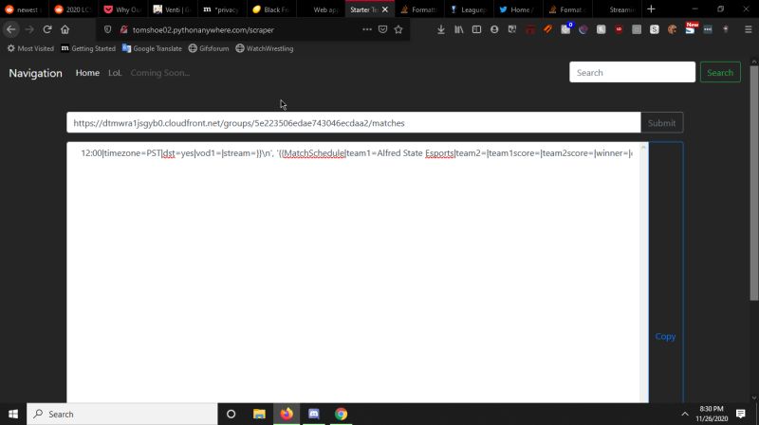Click the uBlock Origin extension icon
759x425 pixels.
tap(619, 29)
